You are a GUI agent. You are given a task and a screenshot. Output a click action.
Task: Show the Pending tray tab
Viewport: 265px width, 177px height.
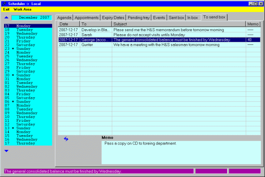point(139,18)
